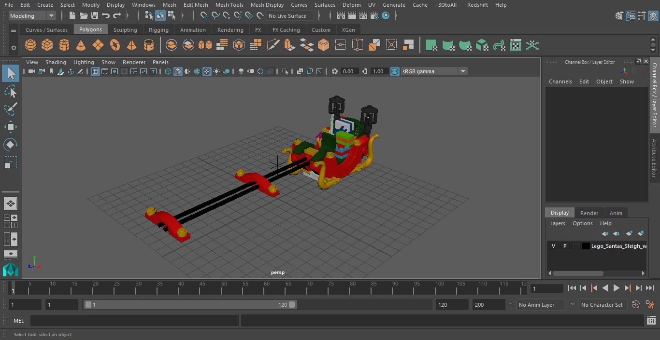660x340 pixels.
Task: Click the Multi-Cut knife shelf icon
Action: click(x=273, y=45)
